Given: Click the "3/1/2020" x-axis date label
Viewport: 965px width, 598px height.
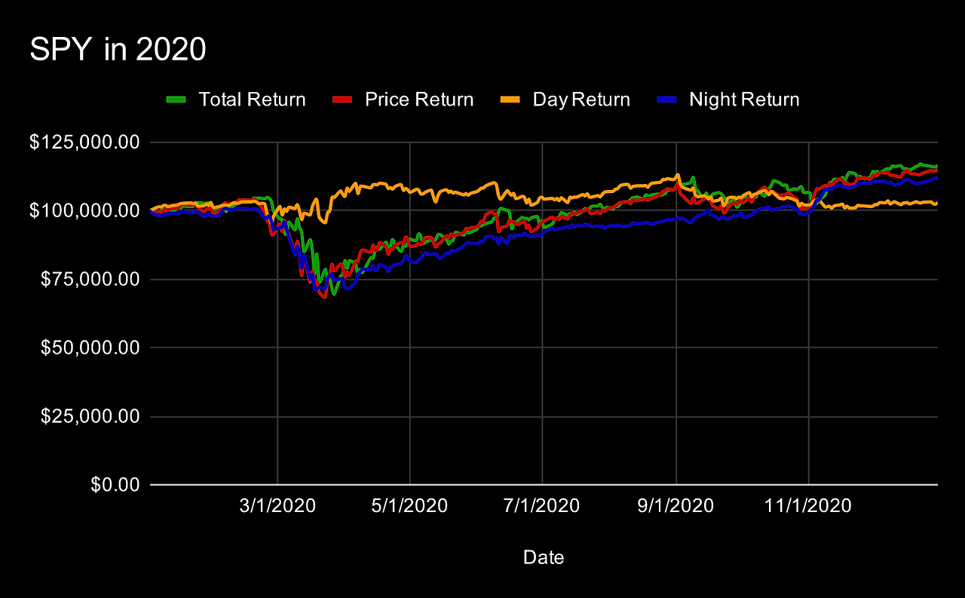Looking at the screenshot, I should point(278,506).
